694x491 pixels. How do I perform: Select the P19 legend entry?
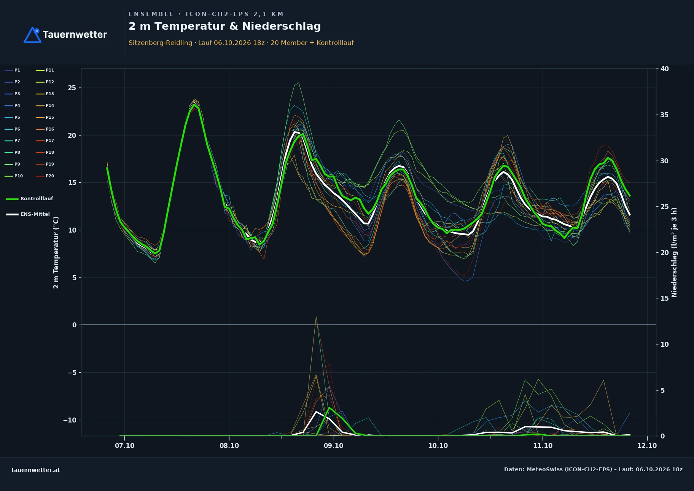[x=45, y=164]
